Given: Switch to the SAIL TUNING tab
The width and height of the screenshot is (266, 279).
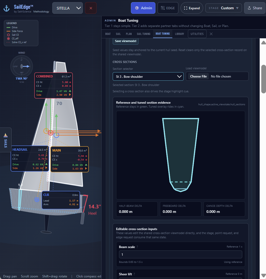Looking at the screenshot, I should tap(144, 34).
